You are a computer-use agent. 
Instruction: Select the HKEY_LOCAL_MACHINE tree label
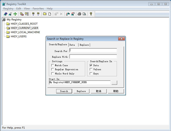[25, 32]
